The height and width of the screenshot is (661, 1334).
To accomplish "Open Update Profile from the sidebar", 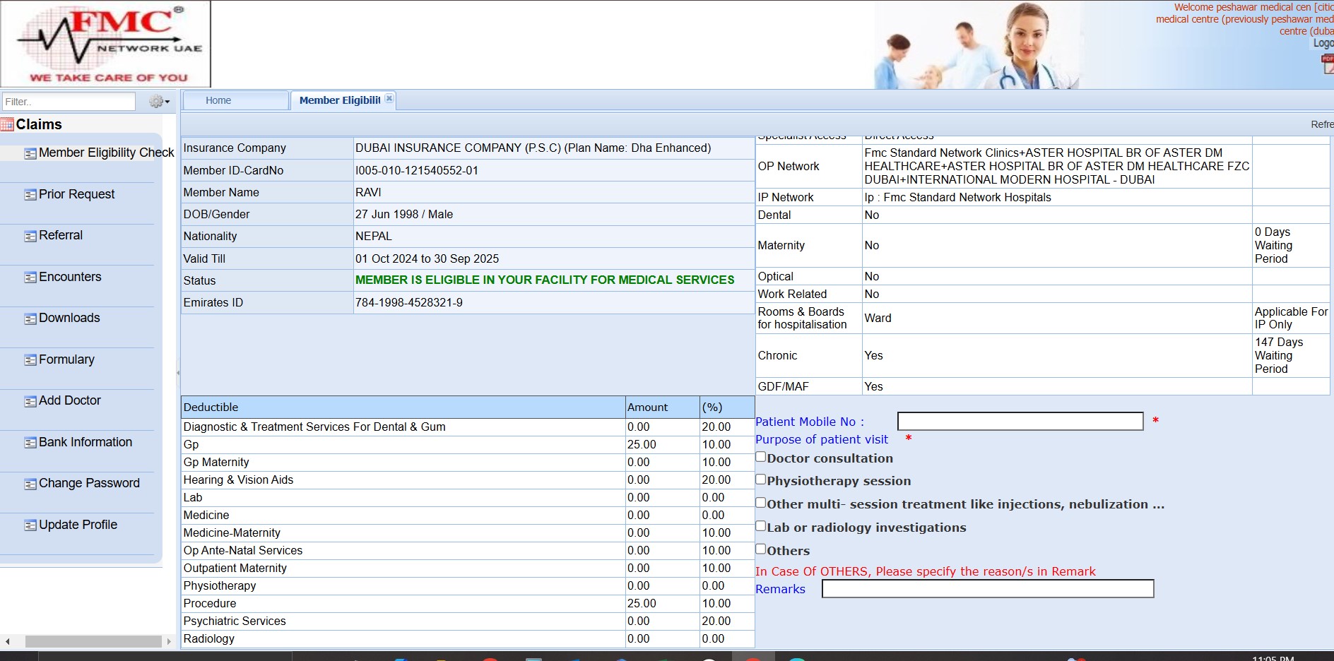I will pyautogui.click(x=78, y=525).
